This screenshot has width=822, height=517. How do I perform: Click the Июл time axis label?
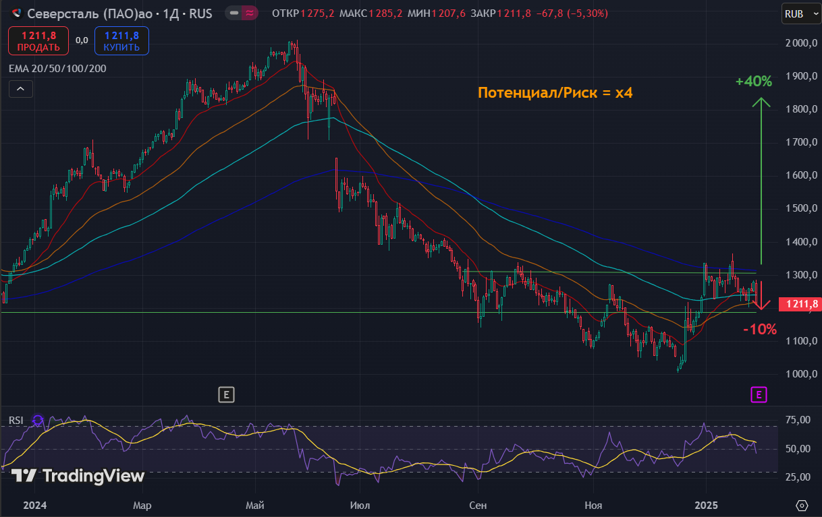[x=361, y=505]
